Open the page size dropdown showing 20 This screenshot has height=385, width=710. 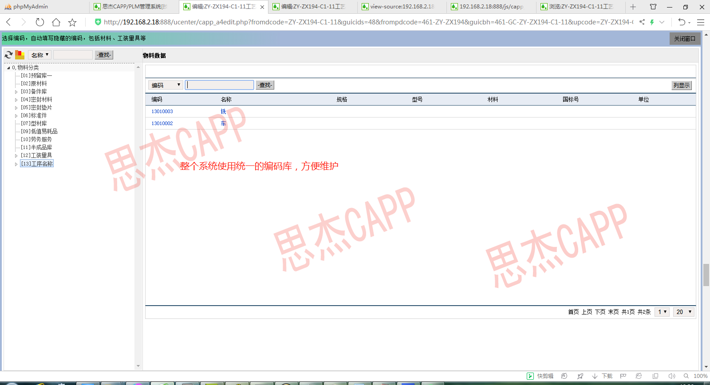[683, 312]
